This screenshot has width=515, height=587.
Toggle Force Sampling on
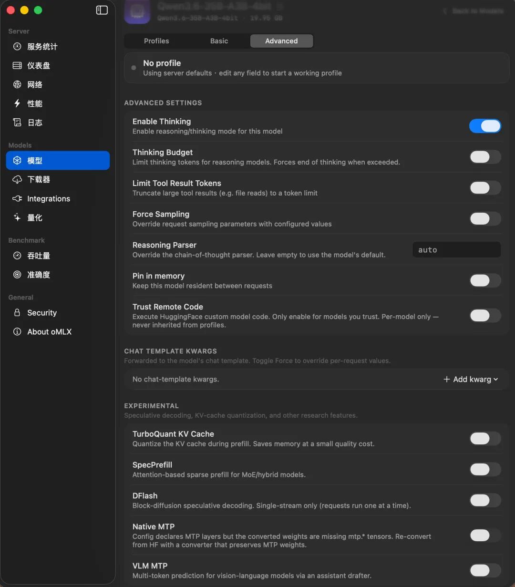(x=485, y=219)
